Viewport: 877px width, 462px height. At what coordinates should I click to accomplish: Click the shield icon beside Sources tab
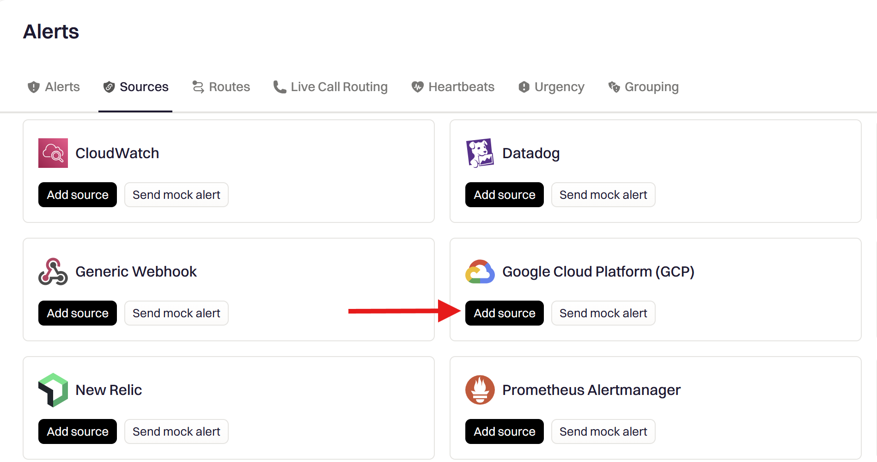click(109, 87)
